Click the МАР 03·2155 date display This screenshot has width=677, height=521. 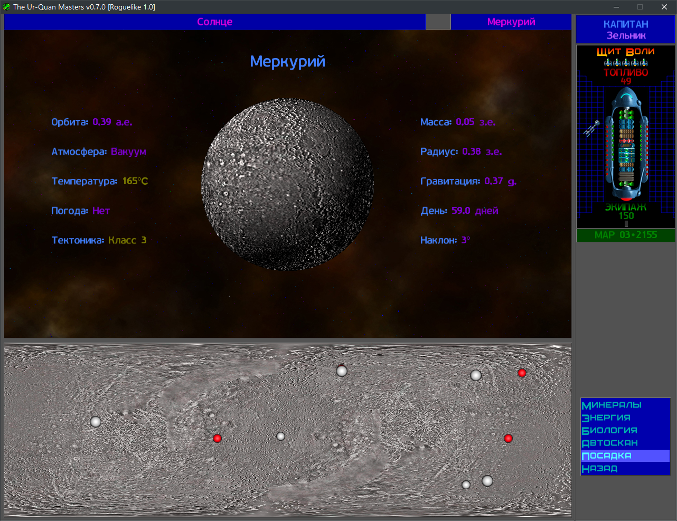626,235
